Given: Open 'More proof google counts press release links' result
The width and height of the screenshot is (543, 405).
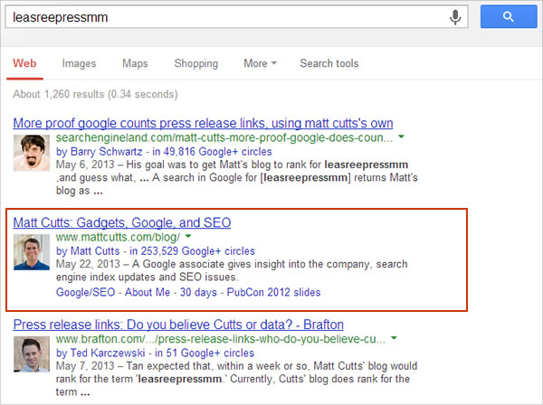Looking at the screenshot, I should pos(203,123).
